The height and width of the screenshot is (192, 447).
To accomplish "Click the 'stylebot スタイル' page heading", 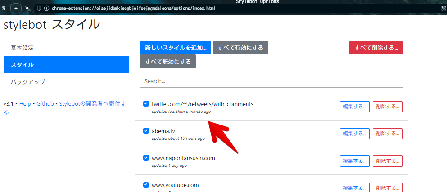I will (52, 25).
